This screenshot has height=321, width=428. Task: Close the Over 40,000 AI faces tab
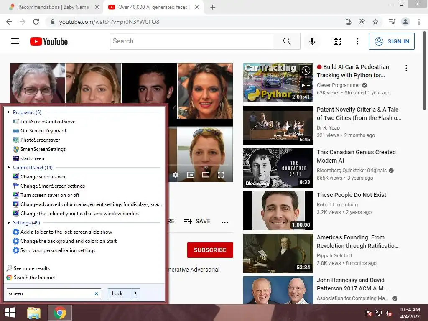(197, 7)
